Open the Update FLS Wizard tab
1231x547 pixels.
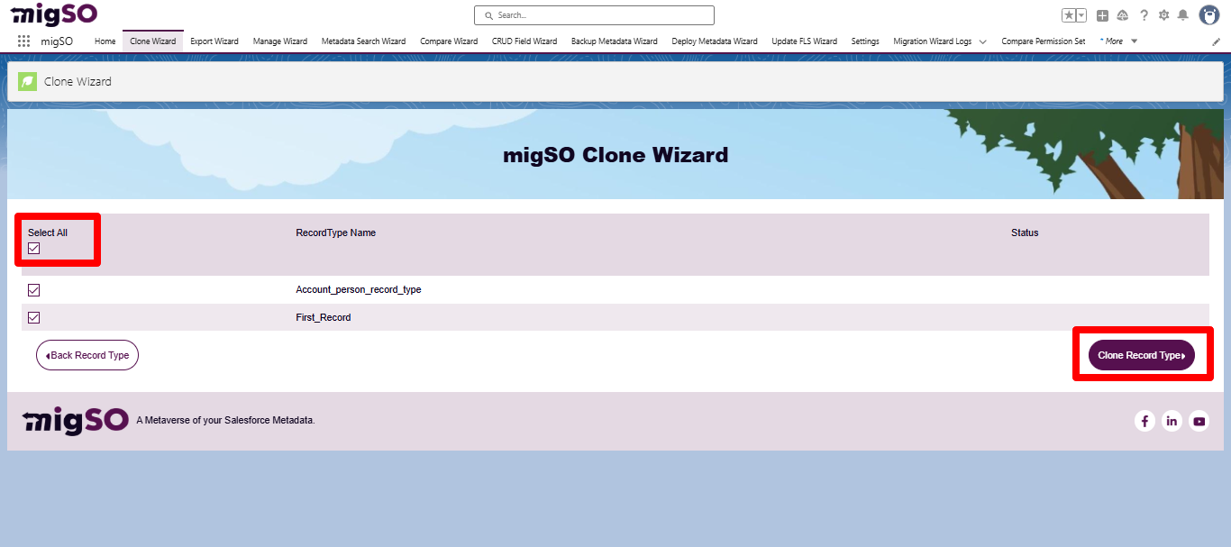click(805, 41)
